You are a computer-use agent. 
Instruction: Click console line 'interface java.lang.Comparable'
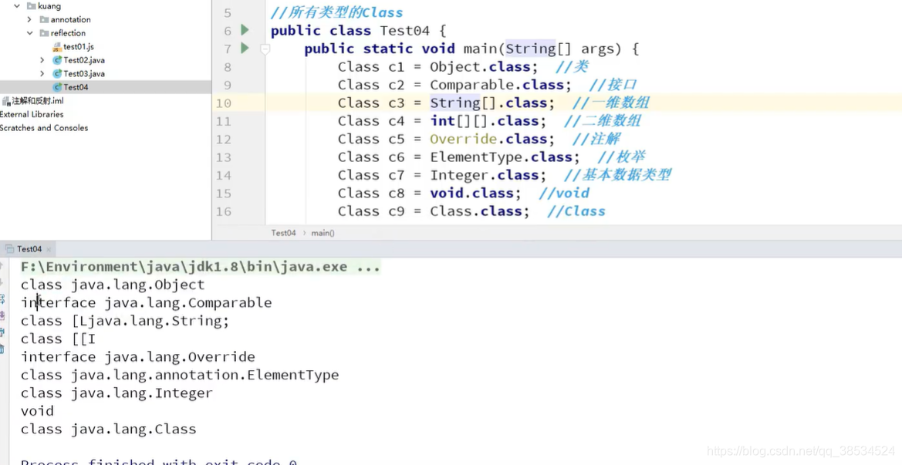pos(146,303)
